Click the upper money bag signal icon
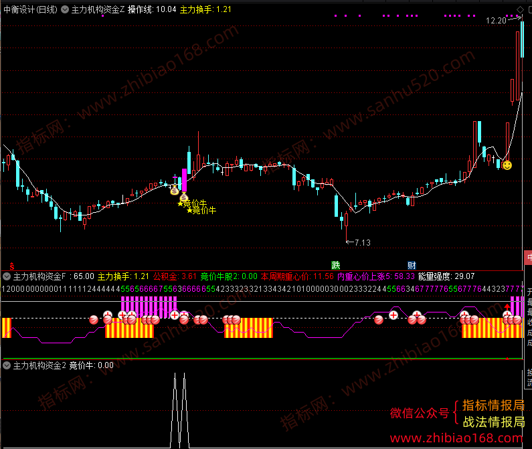532x449 pixels. click(175, 191)
